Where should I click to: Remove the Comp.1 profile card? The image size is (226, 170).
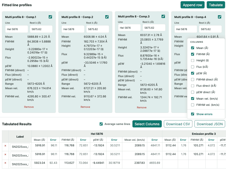[29, 107]
